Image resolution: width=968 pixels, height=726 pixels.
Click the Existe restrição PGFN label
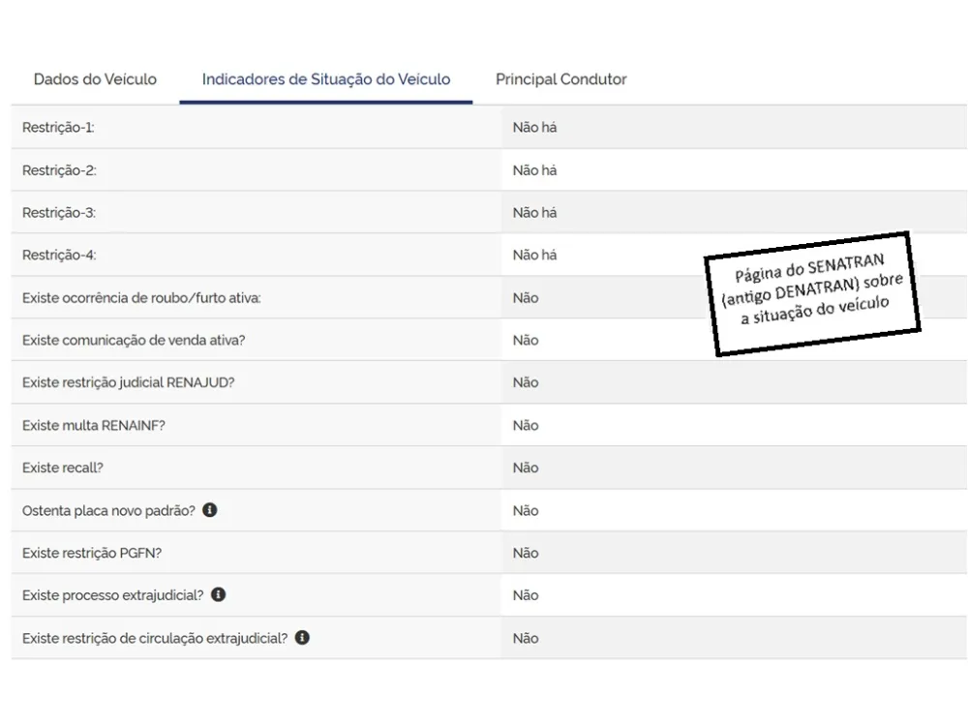pos(92,553)
